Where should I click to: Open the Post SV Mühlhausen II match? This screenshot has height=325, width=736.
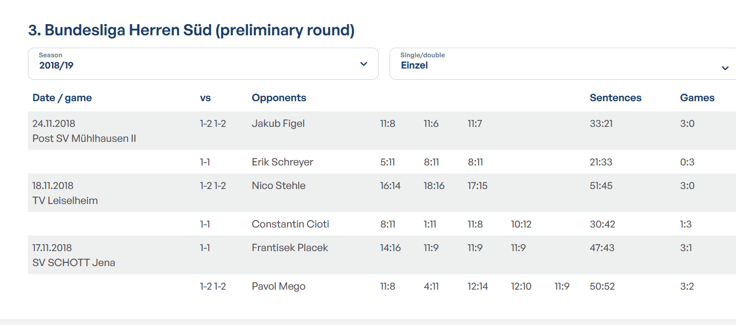click(x=84, y=139)
